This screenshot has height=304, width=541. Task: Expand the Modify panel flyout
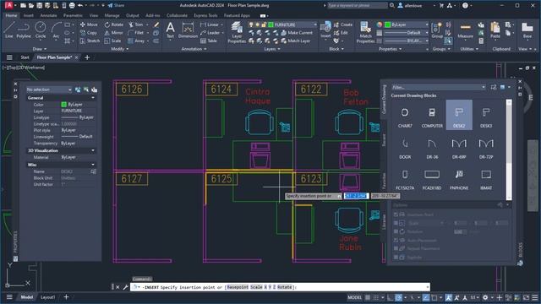(x=119, y=49)
